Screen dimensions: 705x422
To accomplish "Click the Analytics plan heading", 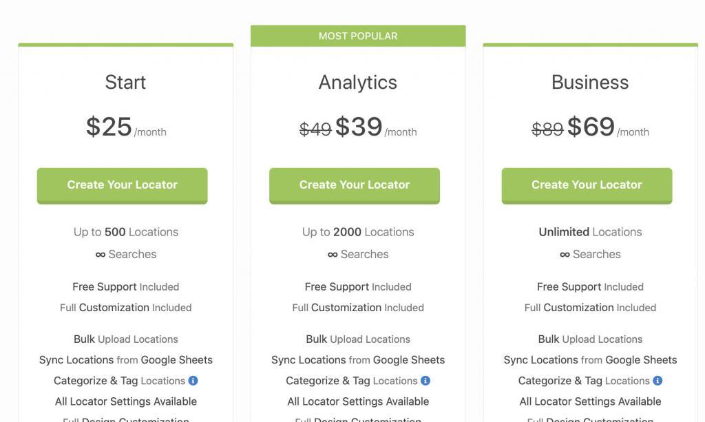I will (358, 82).
